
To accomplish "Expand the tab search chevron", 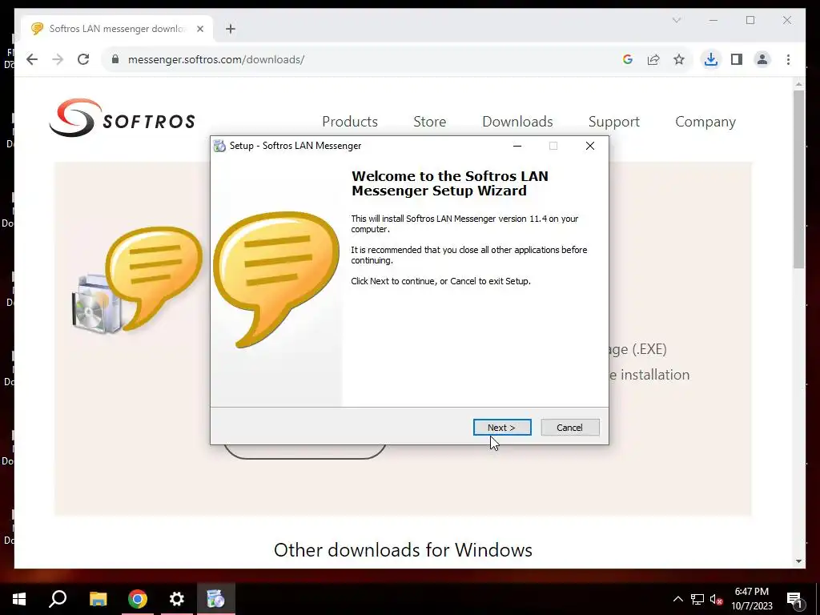I will (x=676, y=20).
